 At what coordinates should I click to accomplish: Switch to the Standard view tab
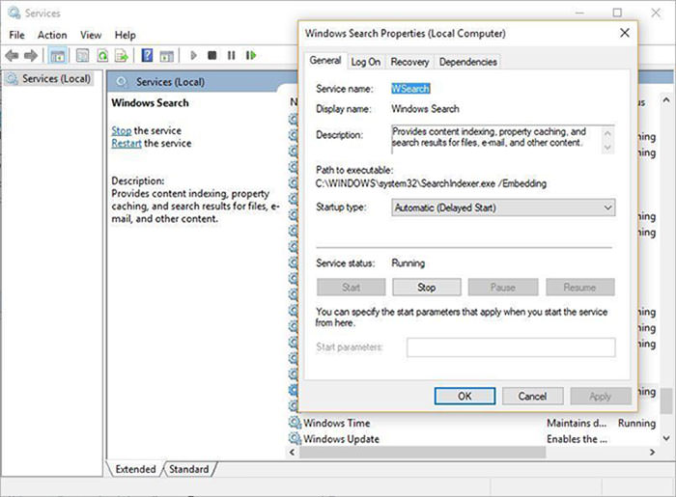[x=188, y=469]
